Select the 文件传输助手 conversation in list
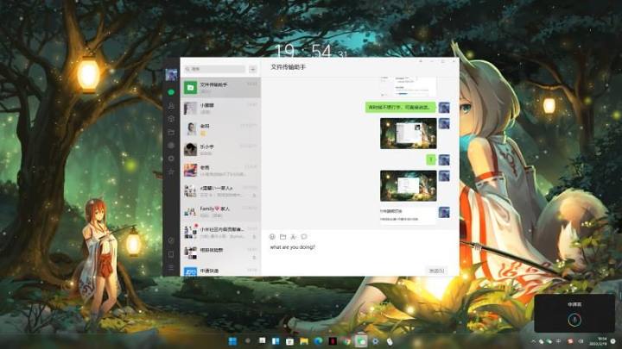 [x=220, y=87]
